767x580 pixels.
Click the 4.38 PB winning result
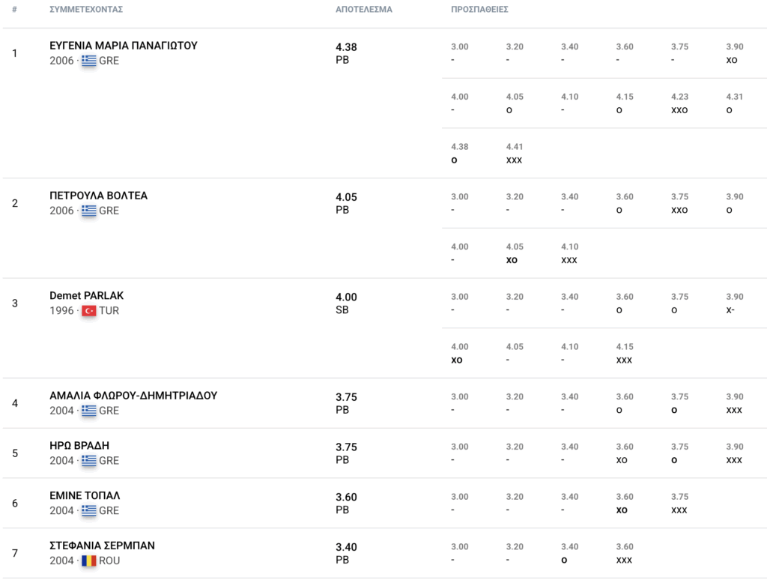click(346, 53)
